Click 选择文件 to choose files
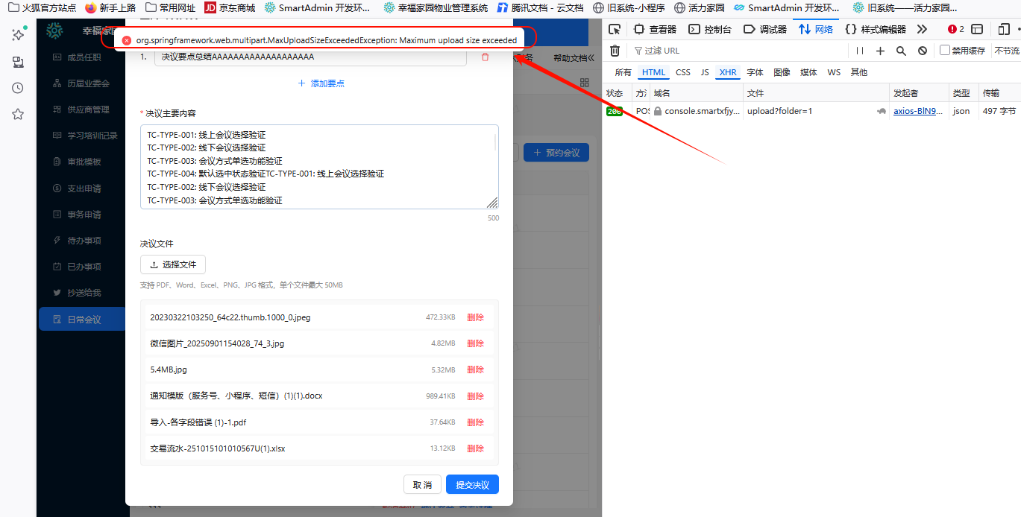 pyautogui.click(x=172, y=264)
